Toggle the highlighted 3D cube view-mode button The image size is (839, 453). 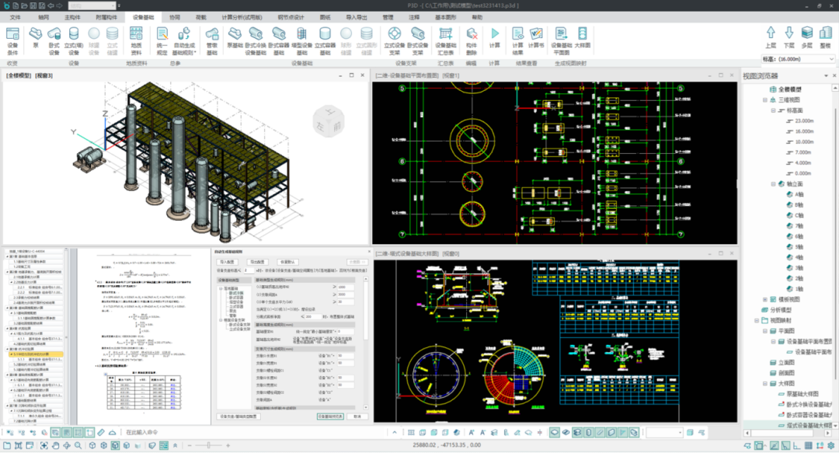pyautogui.click(x=115, y=445)
